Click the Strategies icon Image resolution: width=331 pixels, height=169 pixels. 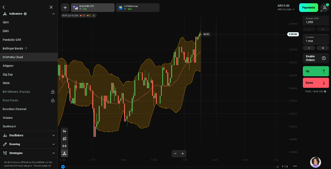[x=5, y=153]
